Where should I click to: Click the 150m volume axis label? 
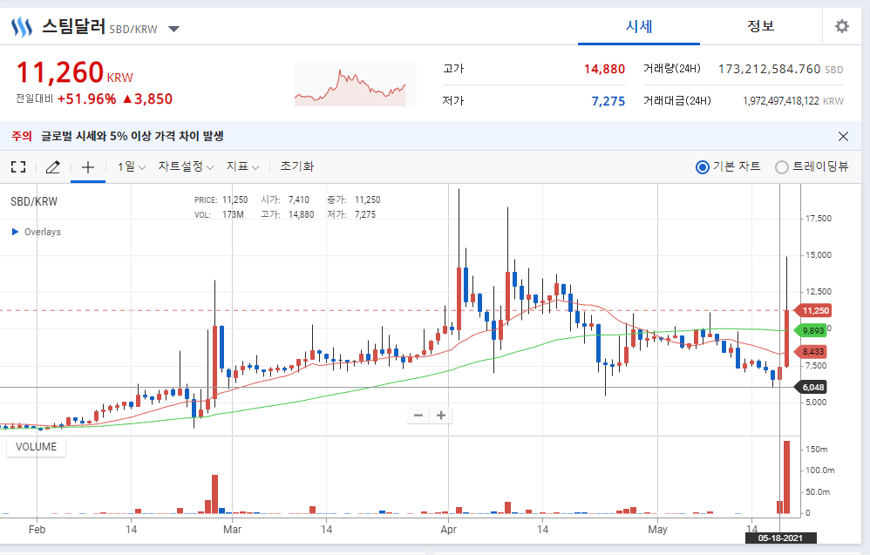click(x=817, y=449)
